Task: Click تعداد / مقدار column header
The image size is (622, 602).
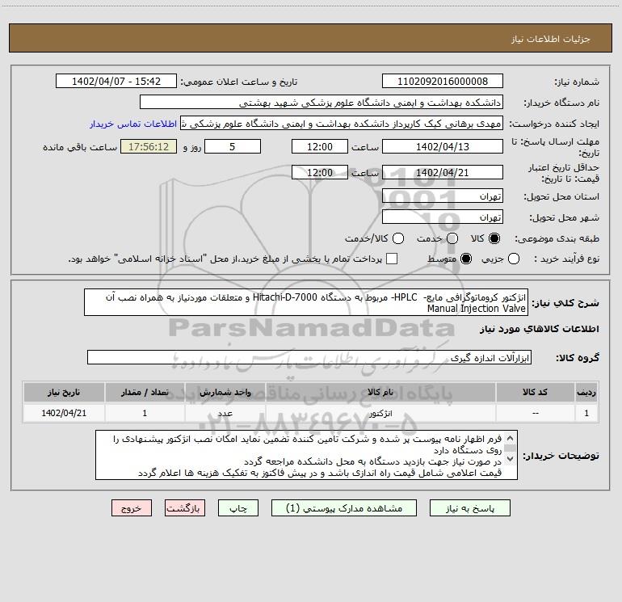Action: click(x=145, y=392)
